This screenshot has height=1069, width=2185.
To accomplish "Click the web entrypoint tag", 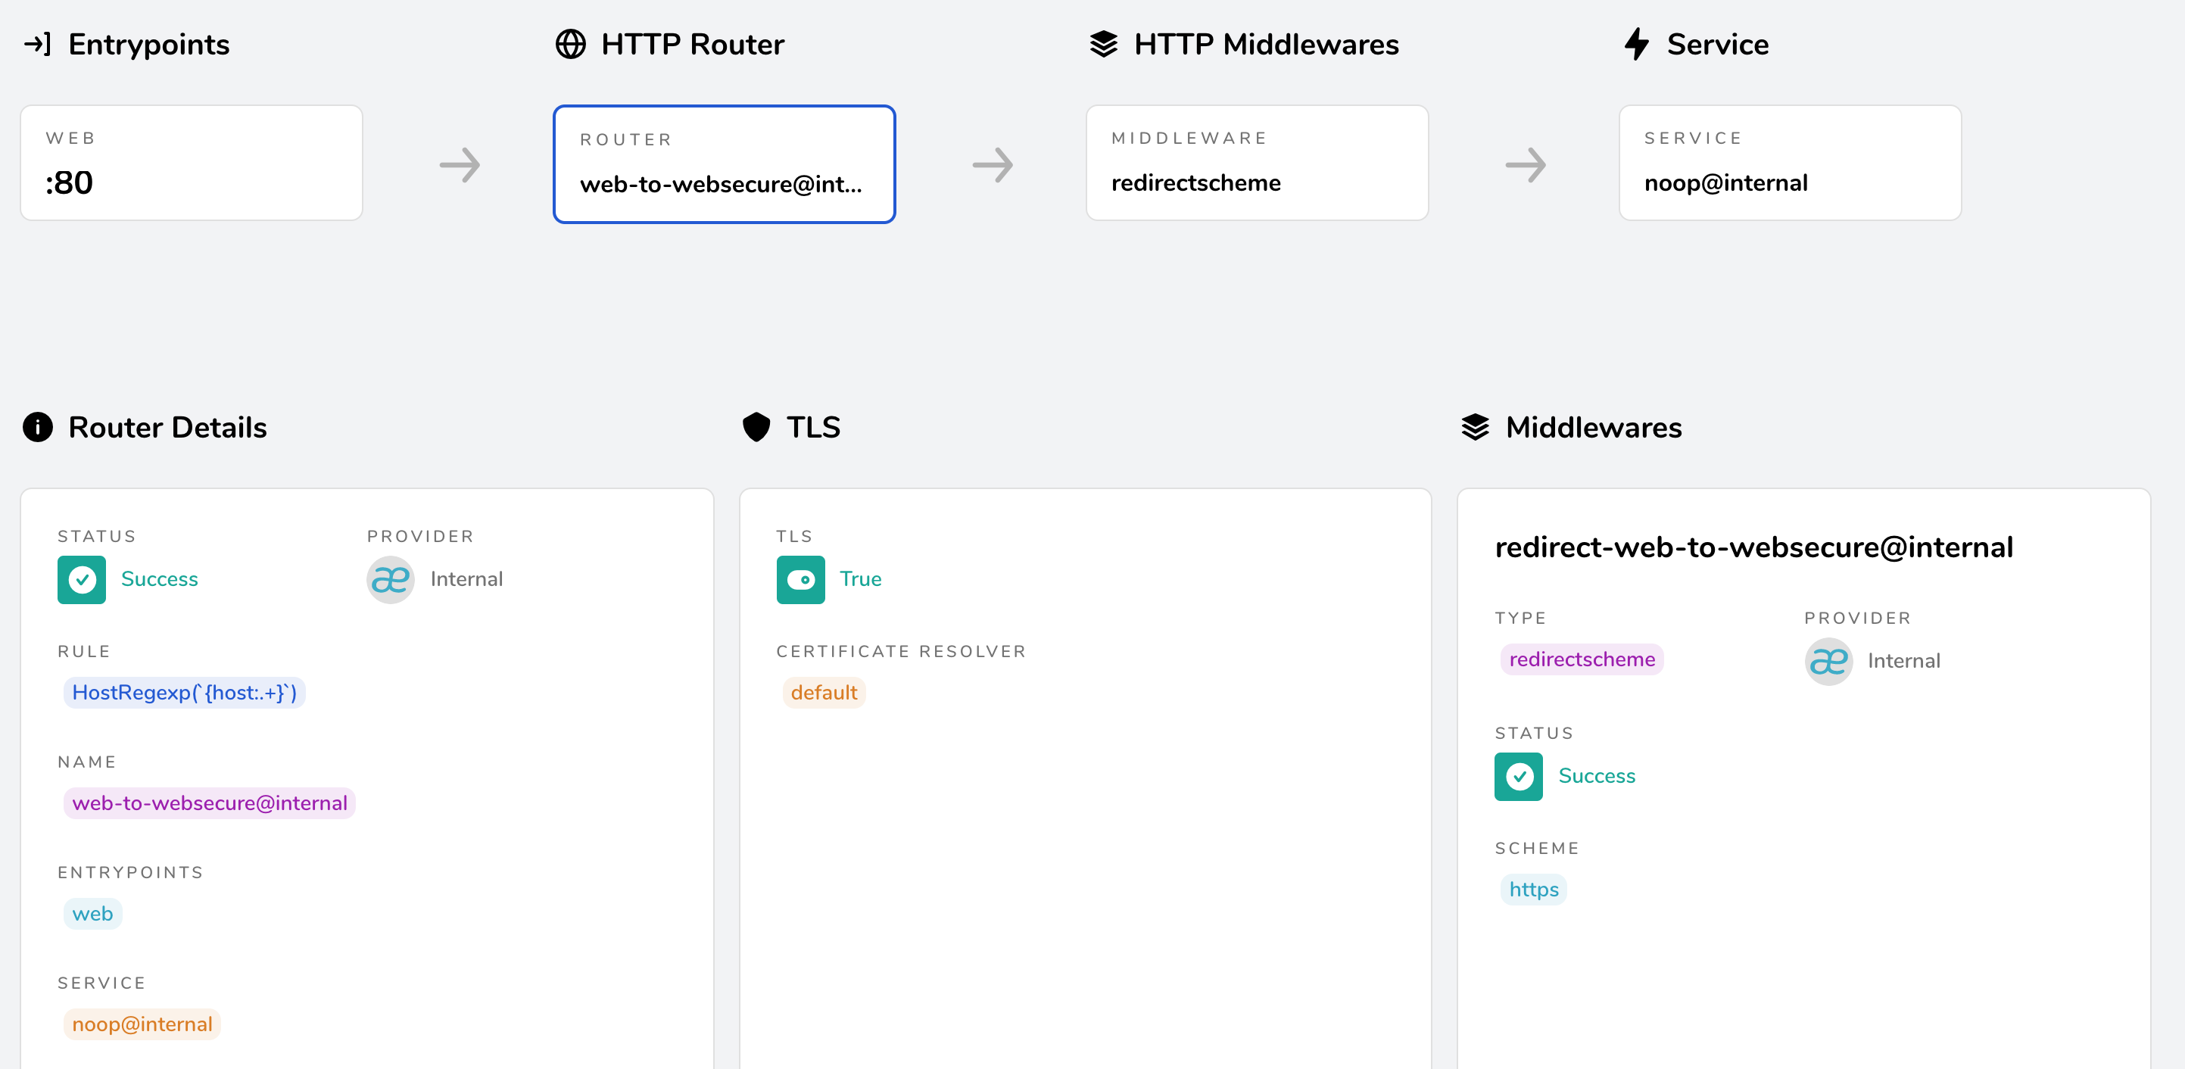I will click(x=92, y=914).
